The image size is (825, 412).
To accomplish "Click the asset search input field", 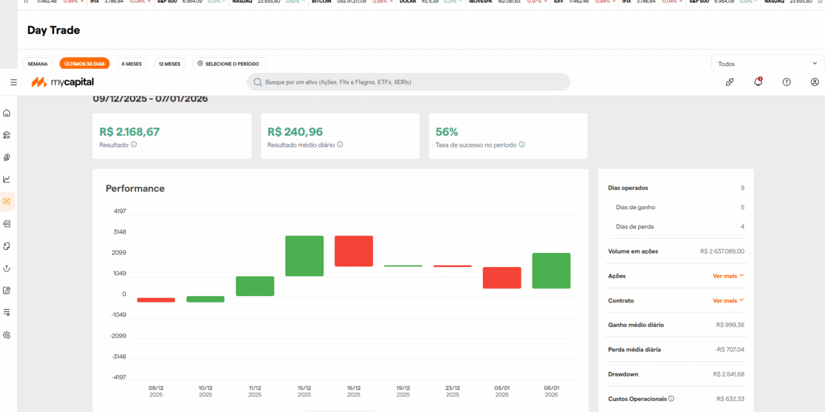I will tap(408, 82).
